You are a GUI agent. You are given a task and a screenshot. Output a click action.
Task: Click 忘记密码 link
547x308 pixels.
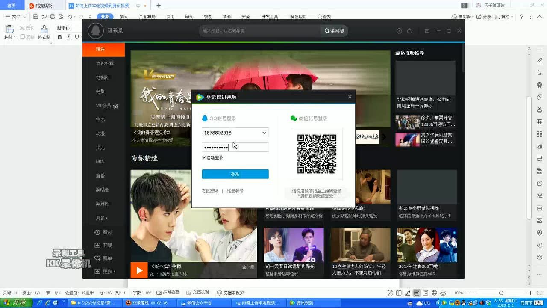[x=210, y=191]
